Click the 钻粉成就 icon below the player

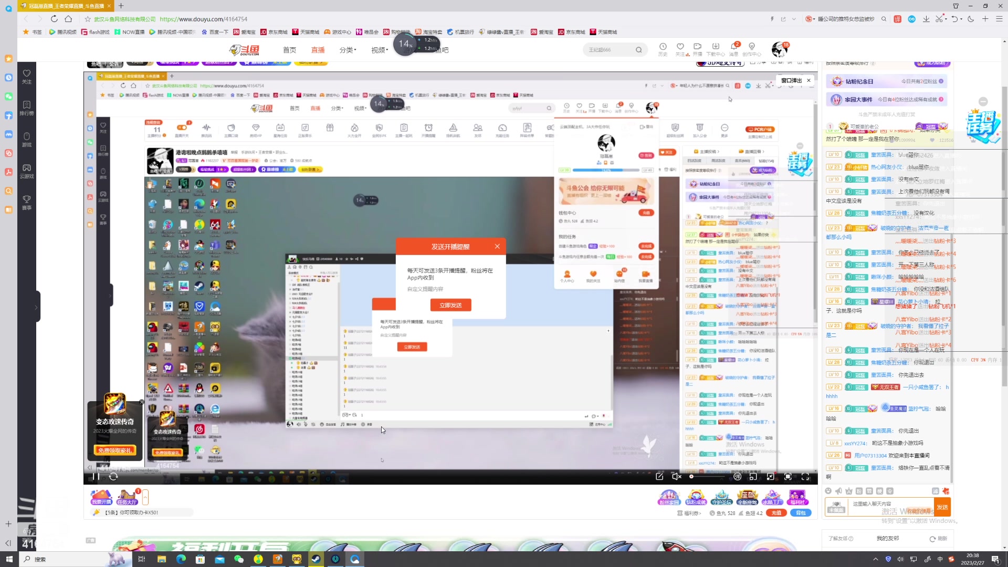(696, 498)
